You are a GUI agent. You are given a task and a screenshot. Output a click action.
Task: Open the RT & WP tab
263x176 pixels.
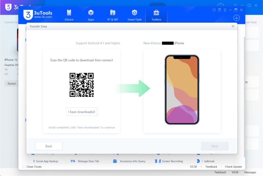point(112,15)
